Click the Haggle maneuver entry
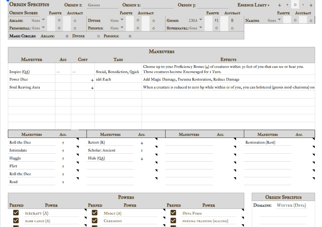Image resolution: width=322 pixels, height=227 pixels. (32, 158)
